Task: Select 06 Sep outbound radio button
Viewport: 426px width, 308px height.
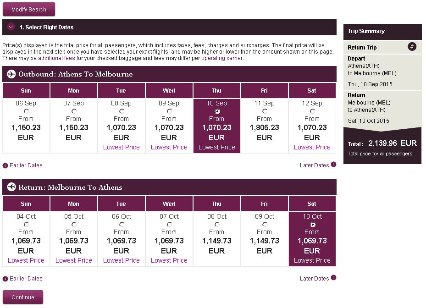Action: (26, 111)
